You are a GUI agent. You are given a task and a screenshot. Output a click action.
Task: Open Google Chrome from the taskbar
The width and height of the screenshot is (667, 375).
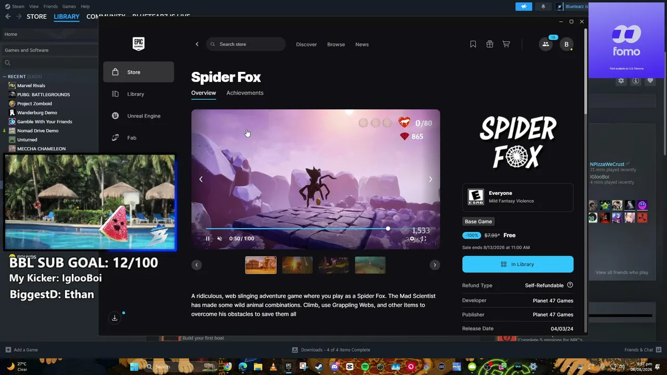pyautogui.click(x=227, y=367)
